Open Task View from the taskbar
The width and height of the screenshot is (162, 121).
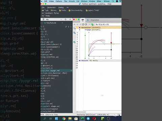pyautogui.click(x=51, y=119)
